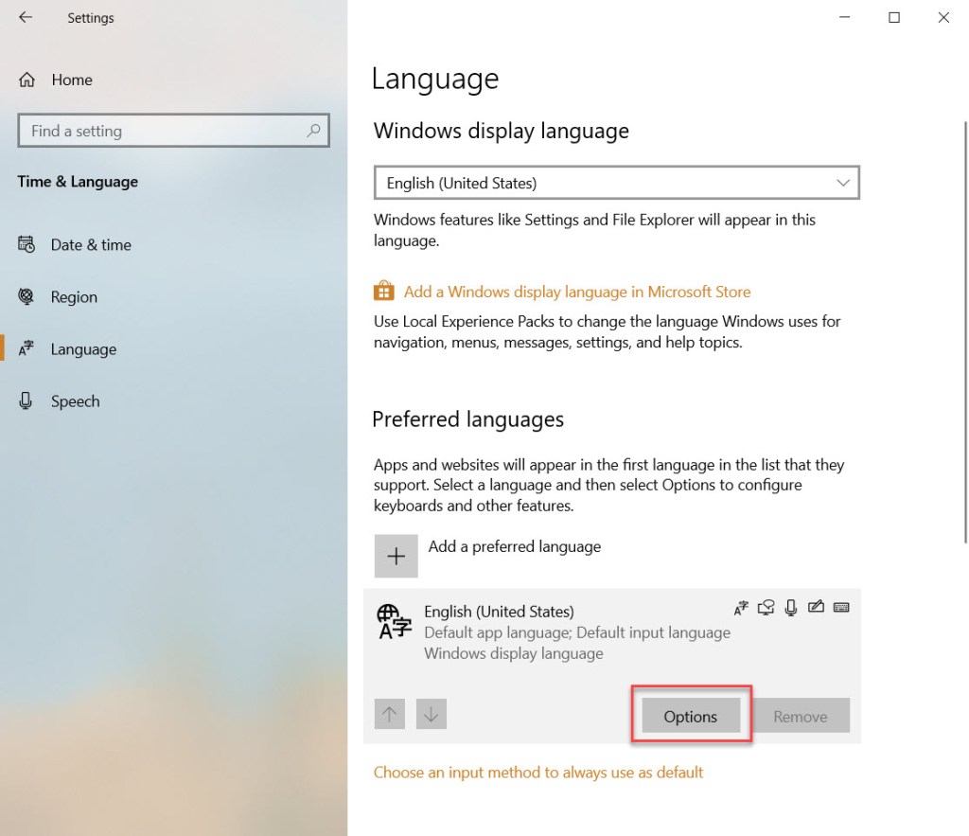The image size is (969, 836).
Task: Open Date & time settings
Action: [90, 244]
